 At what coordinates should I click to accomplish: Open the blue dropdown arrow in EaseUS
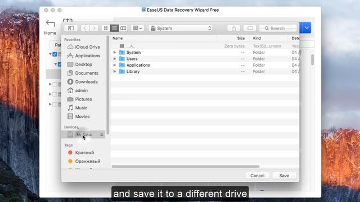[x=307, y=27]
